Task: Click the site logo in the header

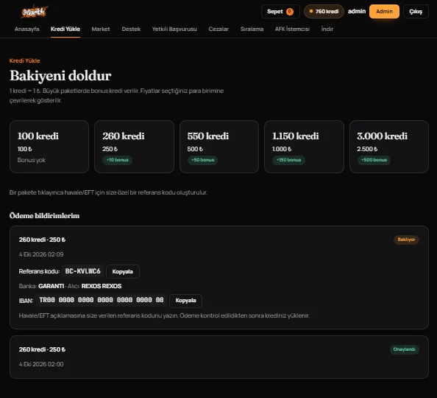Action: point(35,12)
